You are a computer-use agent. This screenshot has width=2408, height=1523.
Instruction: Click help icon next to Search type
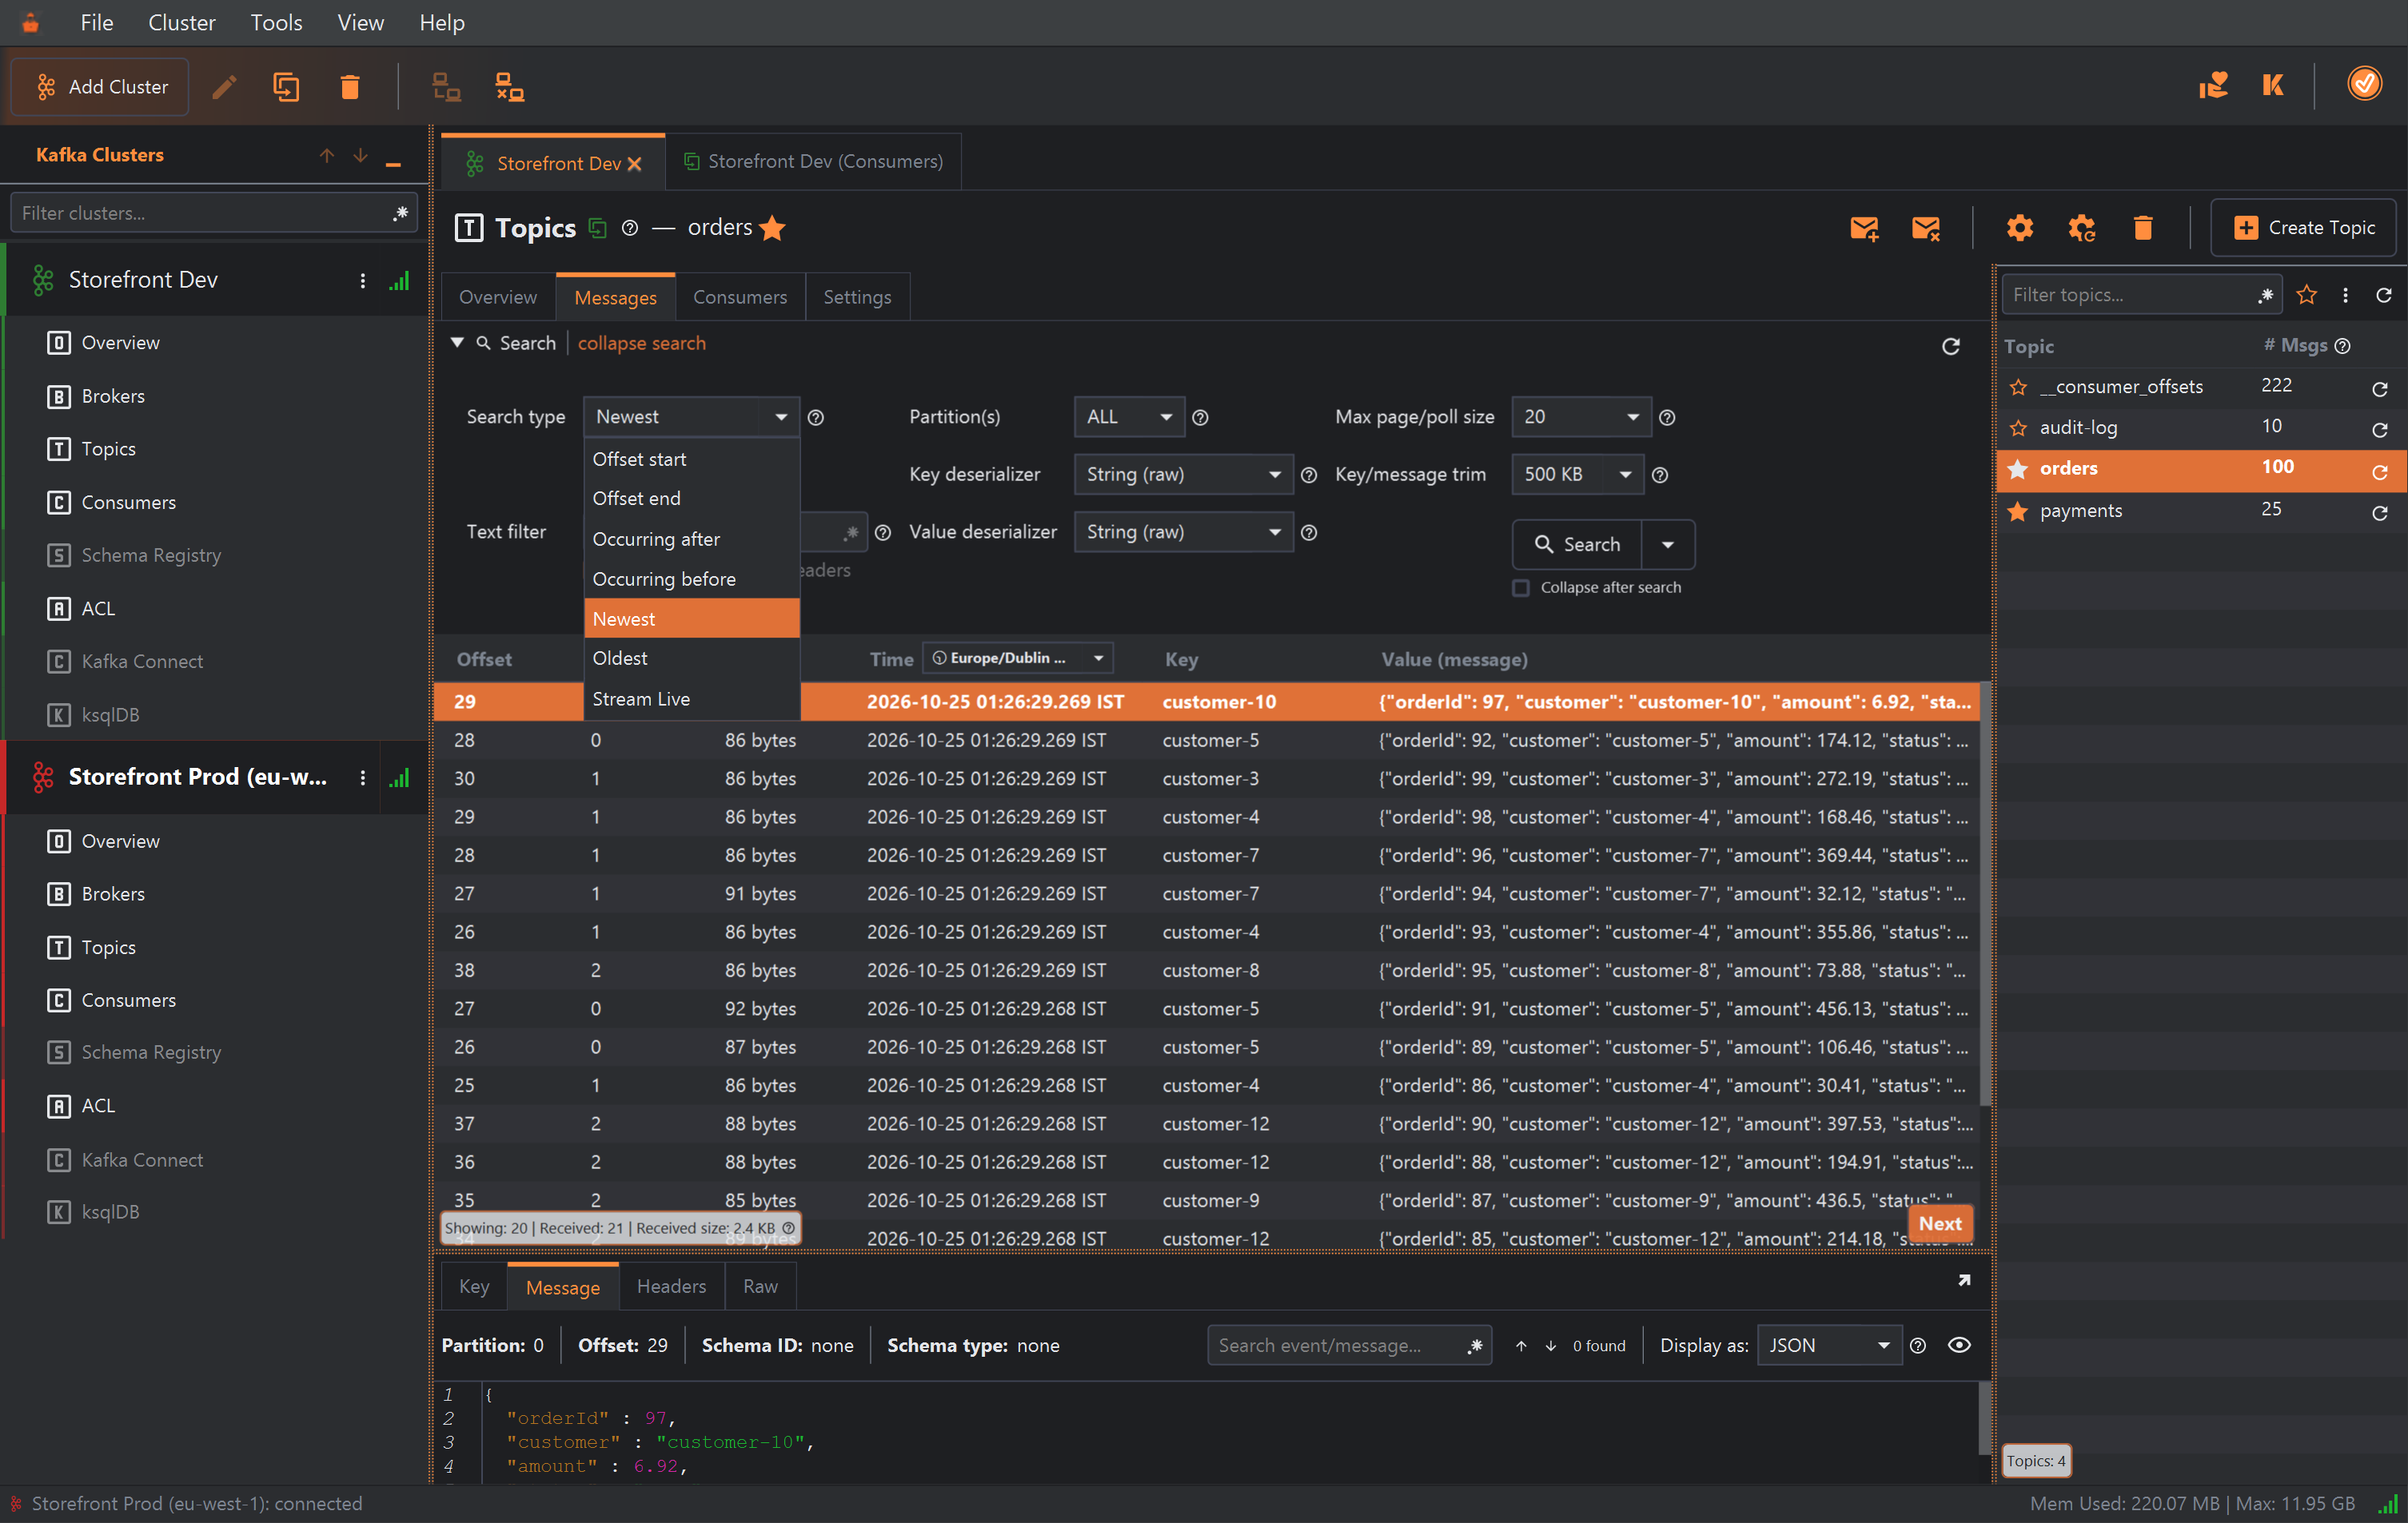click(815, 418)
